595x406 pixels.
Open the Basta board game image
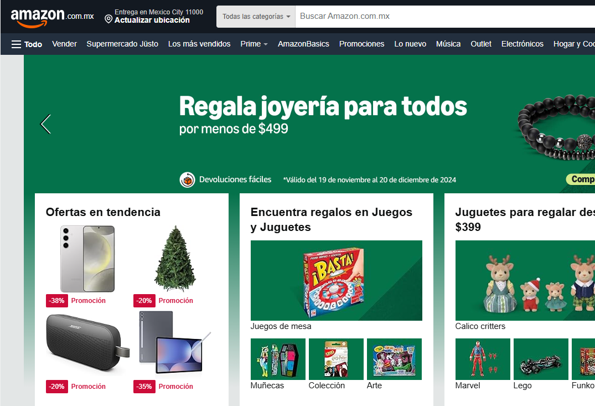[x=336, y=280]
